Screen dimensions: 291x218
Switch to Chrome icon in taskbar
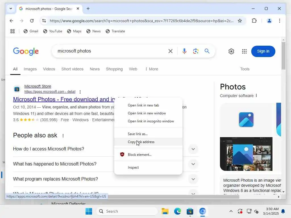(x=202, y=211)
